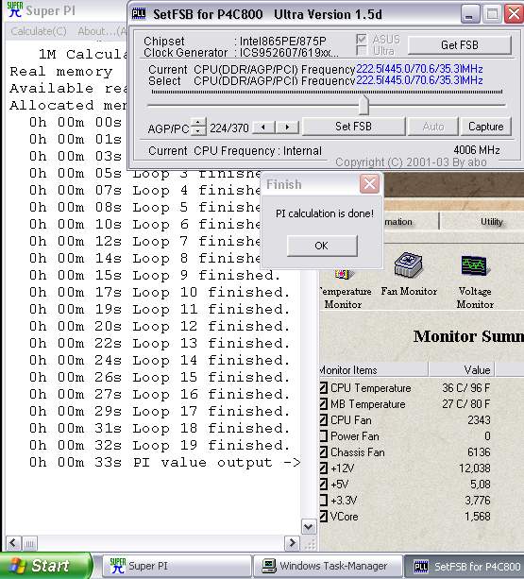
Task: Enable the Power Fan monitor checkbox
Action: click(x=324, y=436)
